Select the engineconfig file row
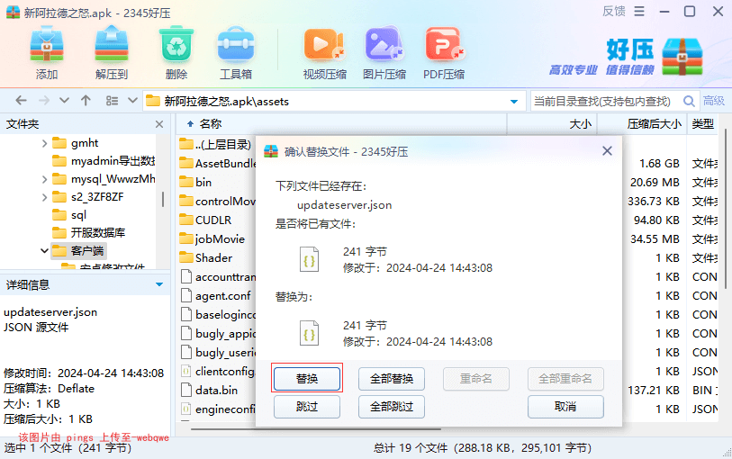732x459 pixels. click(x=217, y=409)
